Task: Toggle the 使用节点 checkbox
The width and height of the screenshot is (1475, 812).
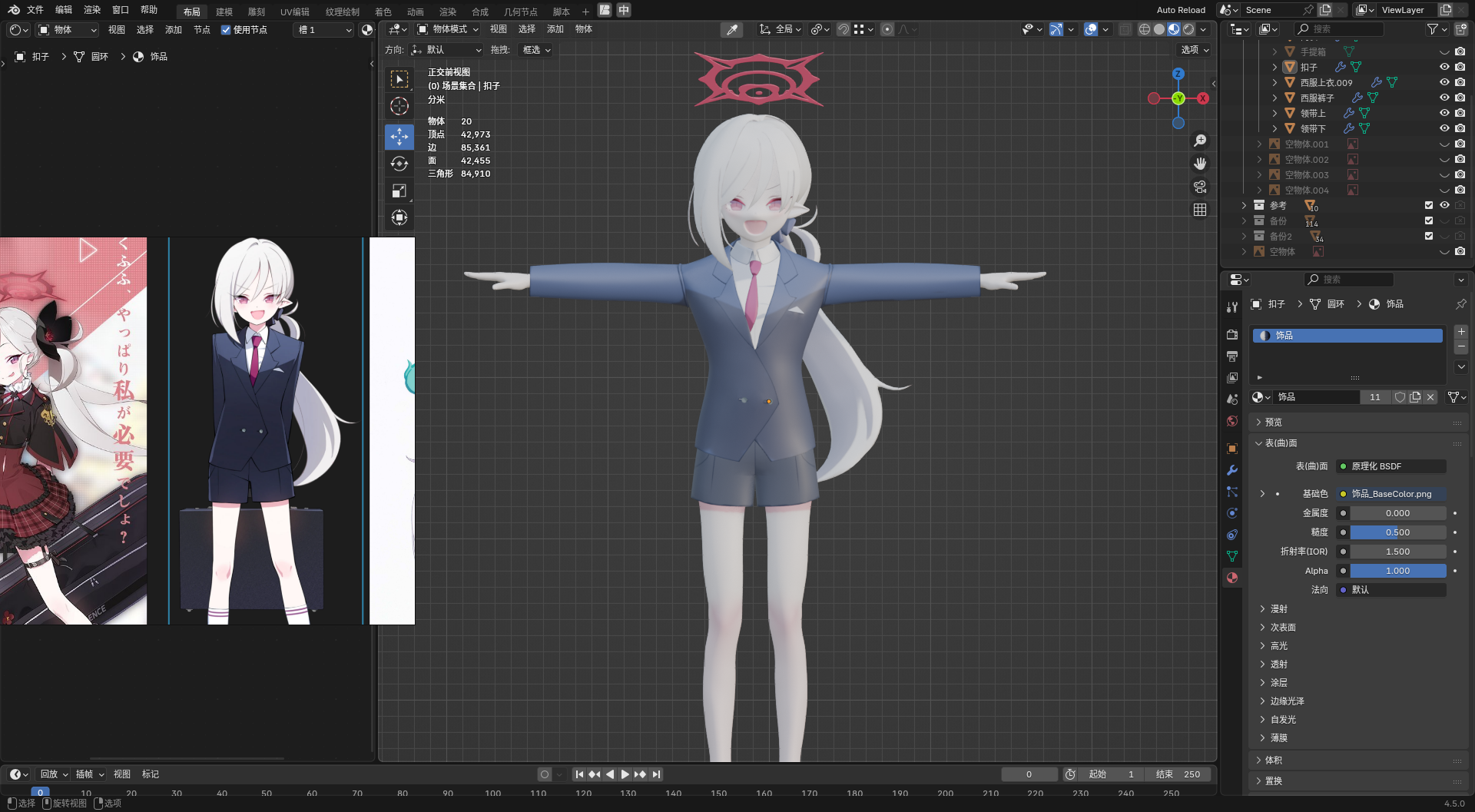Action: pos(226,30)
